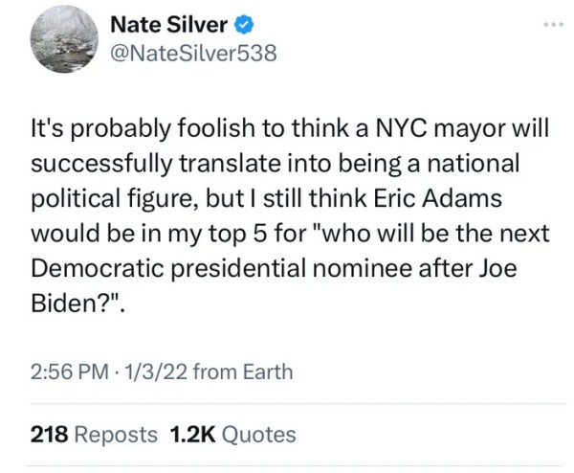This screenshot has height=473, width=574.
Task: Click the number 218 repost count
Action: [x=48, y=434]
